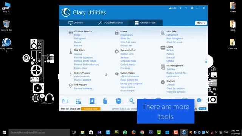
Task: Click the skin icon next to Like
Action: (181, 8)
